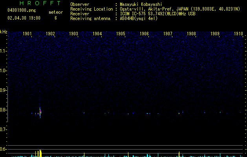The image size is (247, 157).
Task: Click the 1909 time marker
Action: [215, 33]
